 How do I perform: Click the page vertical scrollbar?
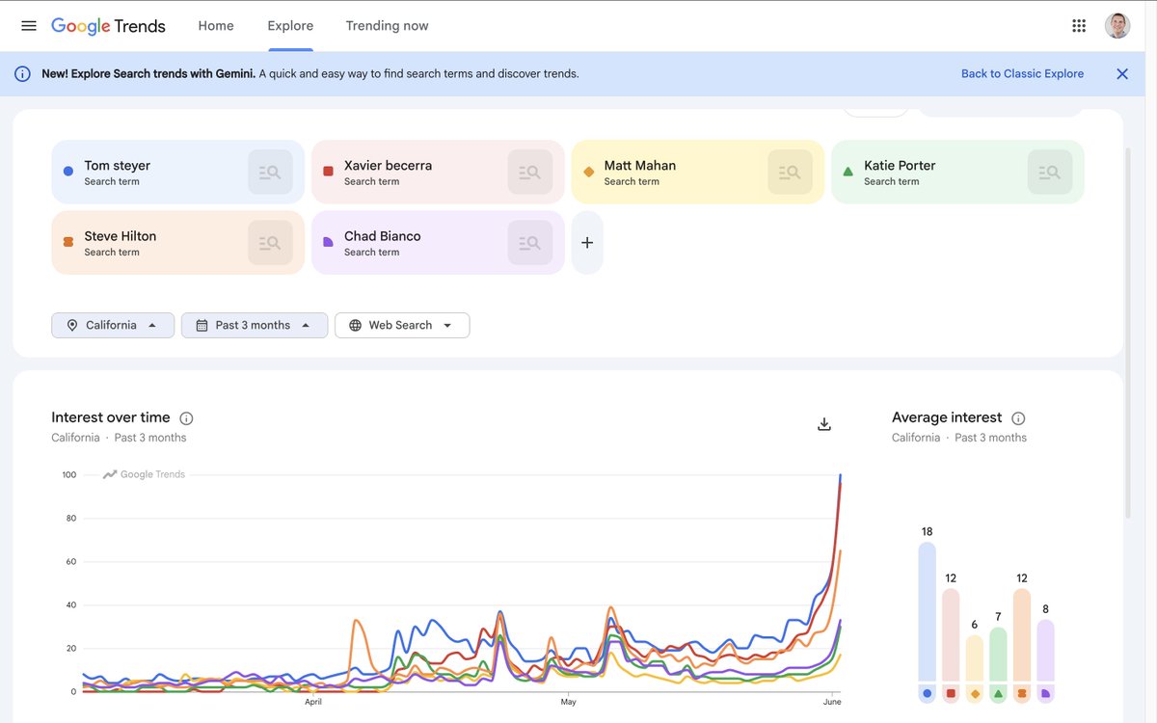[1130, 333]
